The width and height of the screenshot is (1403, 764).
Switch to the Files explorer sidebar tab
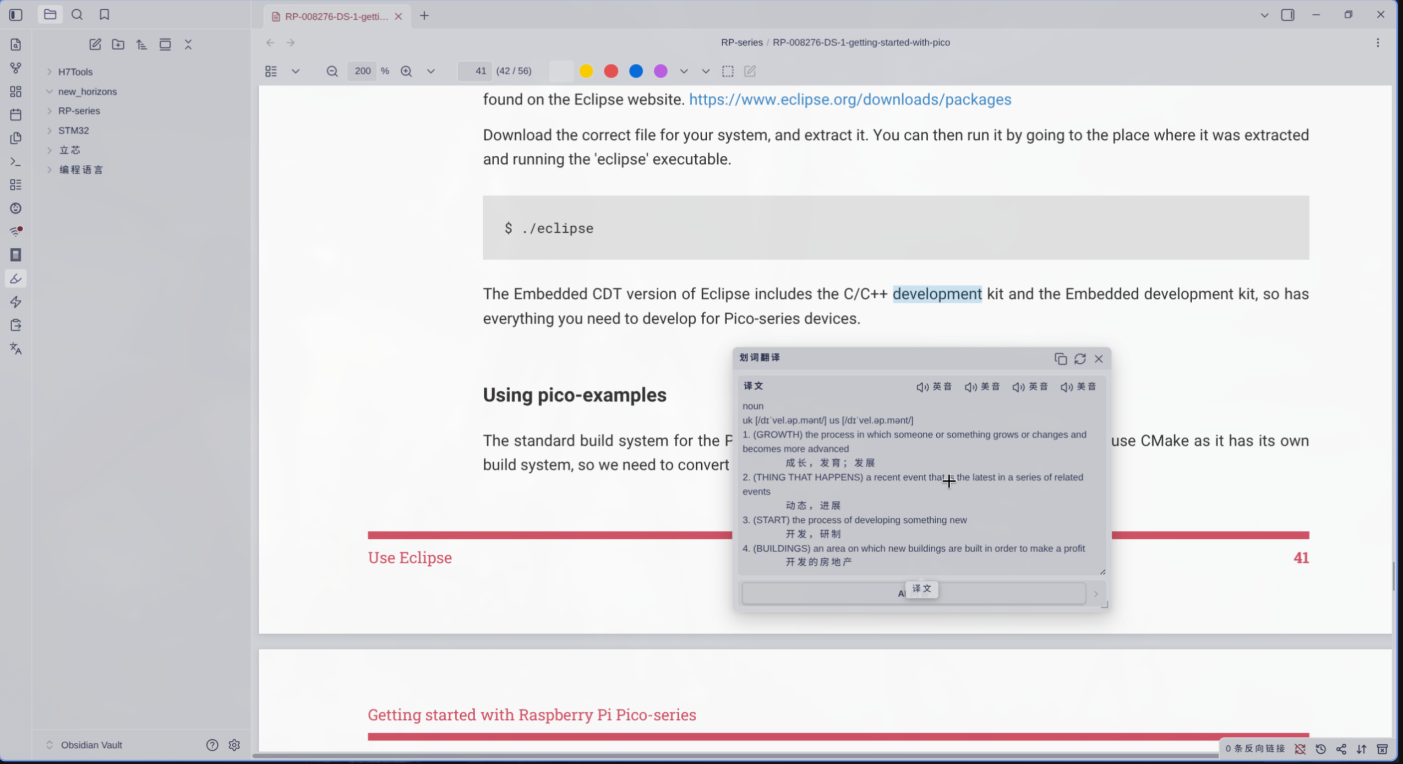(x=50, y=15)
